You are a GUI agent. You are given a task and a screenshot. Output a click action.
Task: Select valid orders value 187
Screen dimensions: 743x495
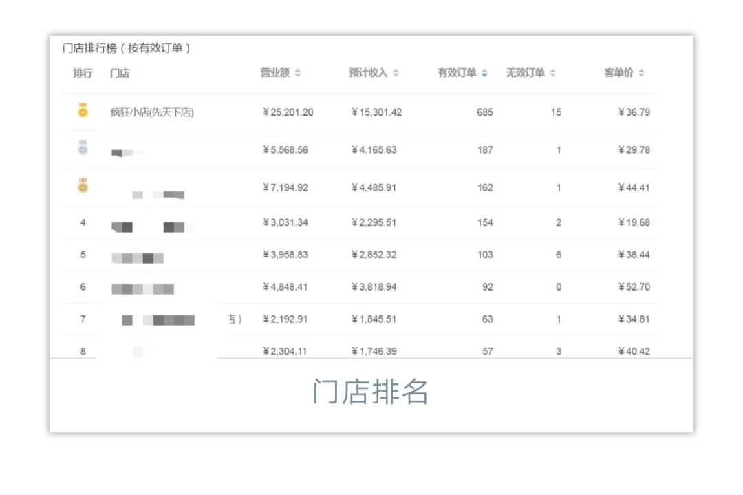(485, 150)
